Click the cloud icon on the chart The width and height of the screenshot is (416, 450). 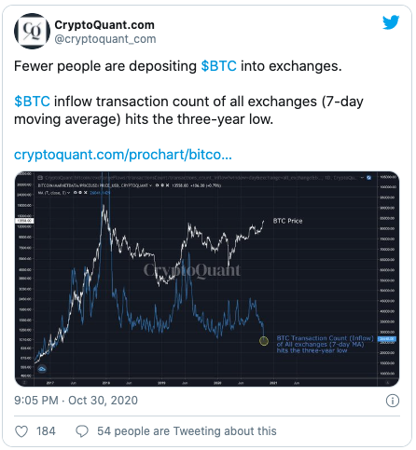(42, 369)
